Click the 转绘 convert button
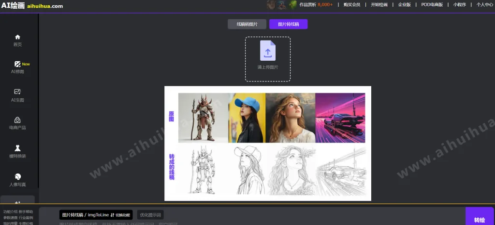The width and height of the screenshot is (495, 225). pos(480,216)
